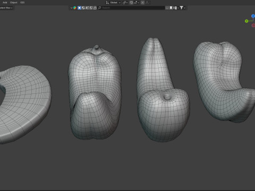Open the proportional falloff curve selector
Image resolution: width=255 pixels, height=191 pixels.
tap(147, 3)
